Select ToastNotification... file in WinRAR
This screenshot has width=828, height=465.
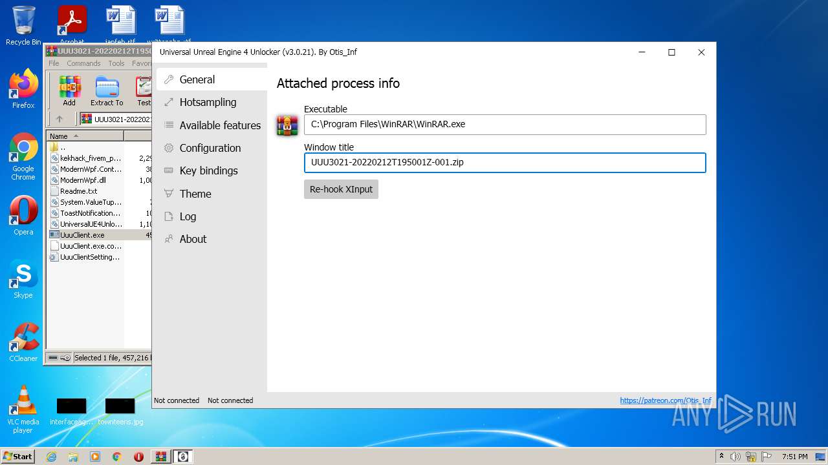[x=100, y=213]
